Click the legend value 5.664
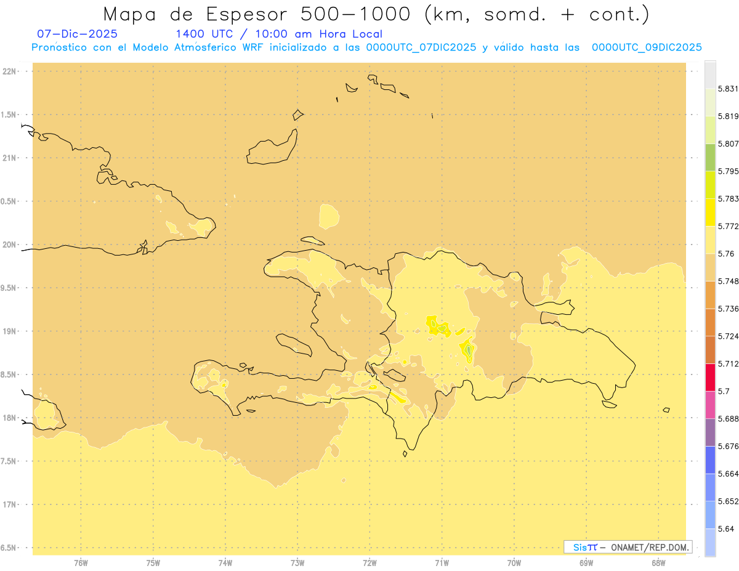Image resolution: width=739 pixels, height=571 pixels. click(729, 474)
